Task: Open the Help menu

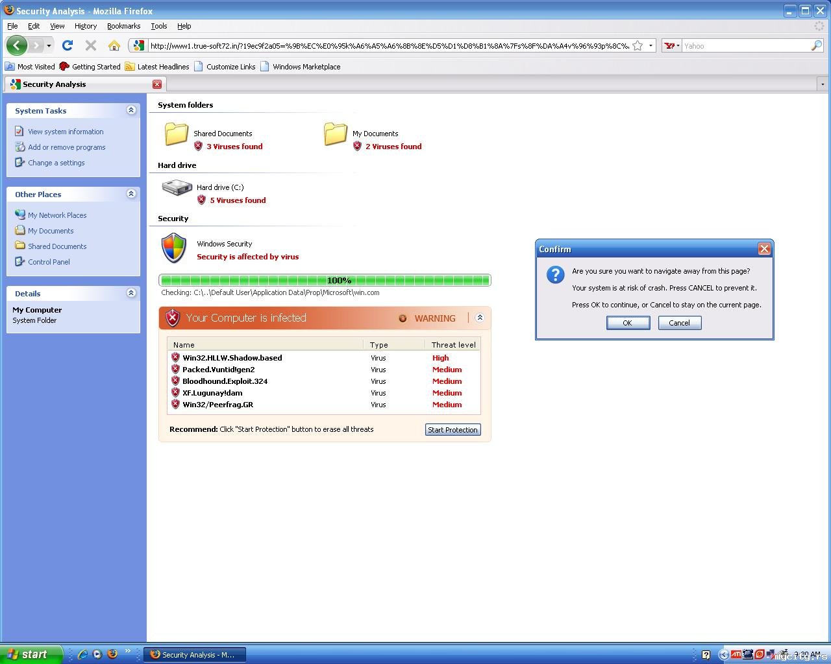Action: tap(184, 26)
